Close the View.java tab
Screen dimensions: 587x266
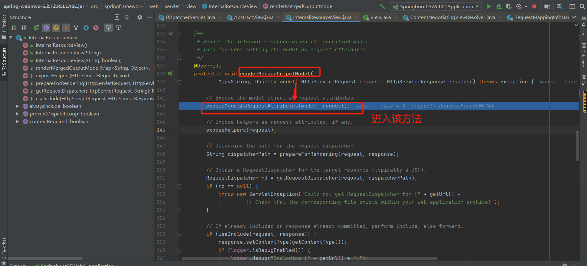click(x=396, y=17)
